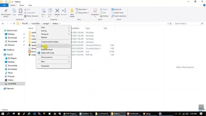
Task: Click This PC in the breadcrumb path
Action: [x=25, y=24]
